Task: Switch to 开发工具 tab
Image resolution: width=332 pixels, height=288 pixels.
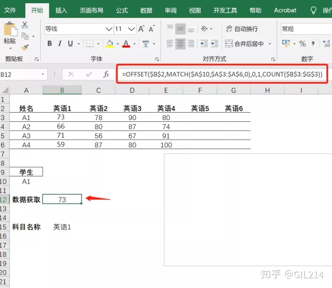Action: pyautogui.click(x=225, y=10)
